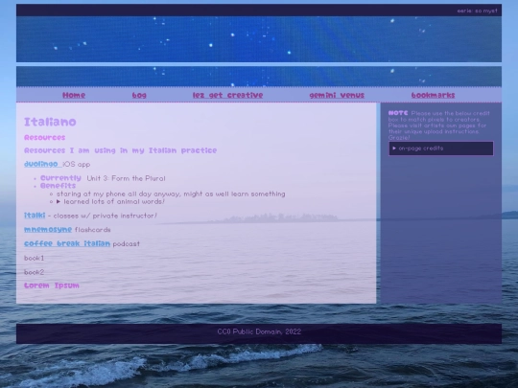Click text Unit 3: Form the Plural
This screenshot has width=518, height=388.
click(126, 178)
